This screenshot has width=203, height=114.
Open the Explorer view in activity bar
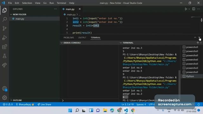point(4,10)
